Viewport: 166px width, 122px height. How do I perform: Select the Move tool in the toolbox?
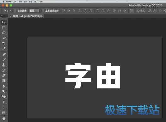click(x=4, y=22)
